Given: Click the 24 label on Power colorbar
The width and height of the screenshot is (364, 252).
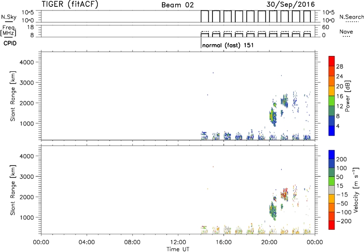Looking at the screenshot, I should [339, 76].
